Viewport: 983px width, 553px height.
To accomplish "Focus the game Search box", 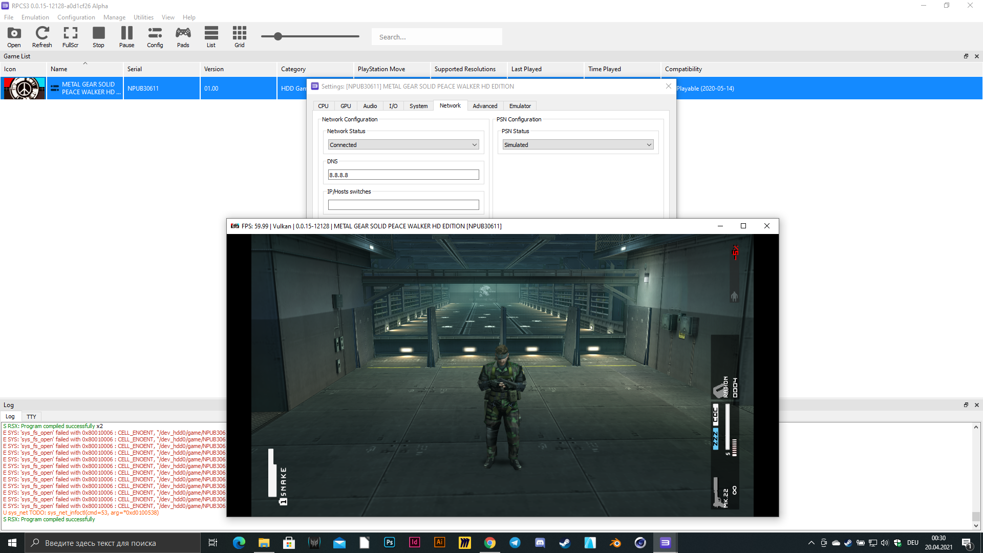I will click(x=436, y=37).
